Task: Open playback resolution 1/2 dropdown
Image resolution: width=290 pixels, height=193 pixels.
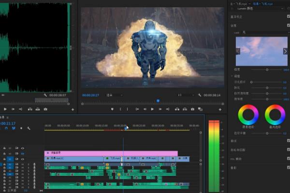Action: point(186,95)
